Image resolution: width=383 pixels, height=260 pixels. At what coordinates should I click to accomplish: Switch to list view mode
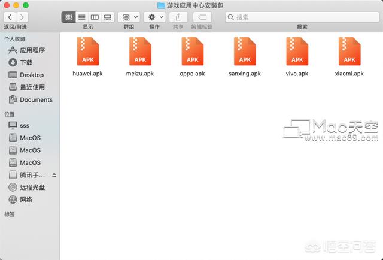[x=82, y=17]
